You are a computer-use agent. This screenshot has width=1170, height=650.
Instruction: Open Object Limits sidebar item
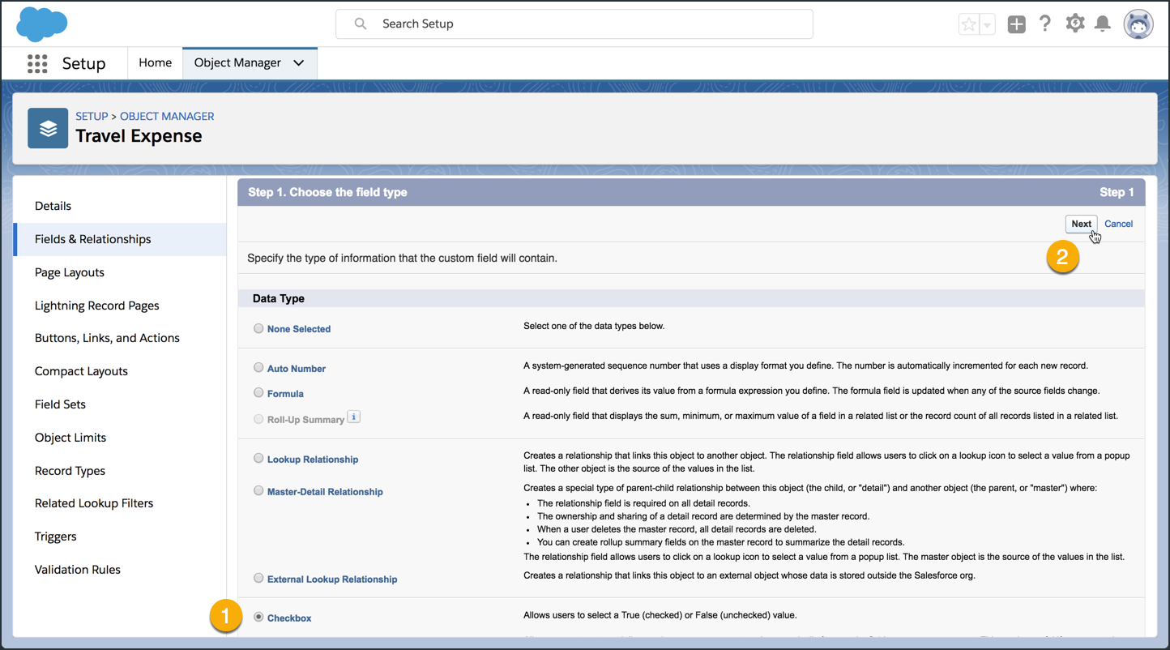(120, 438)
